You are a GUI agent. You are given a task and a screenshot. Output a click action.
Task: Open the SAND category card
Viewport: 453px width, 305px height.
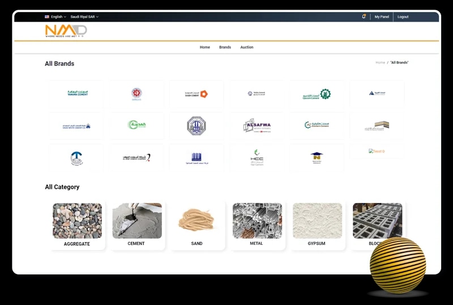coord(197,225)
